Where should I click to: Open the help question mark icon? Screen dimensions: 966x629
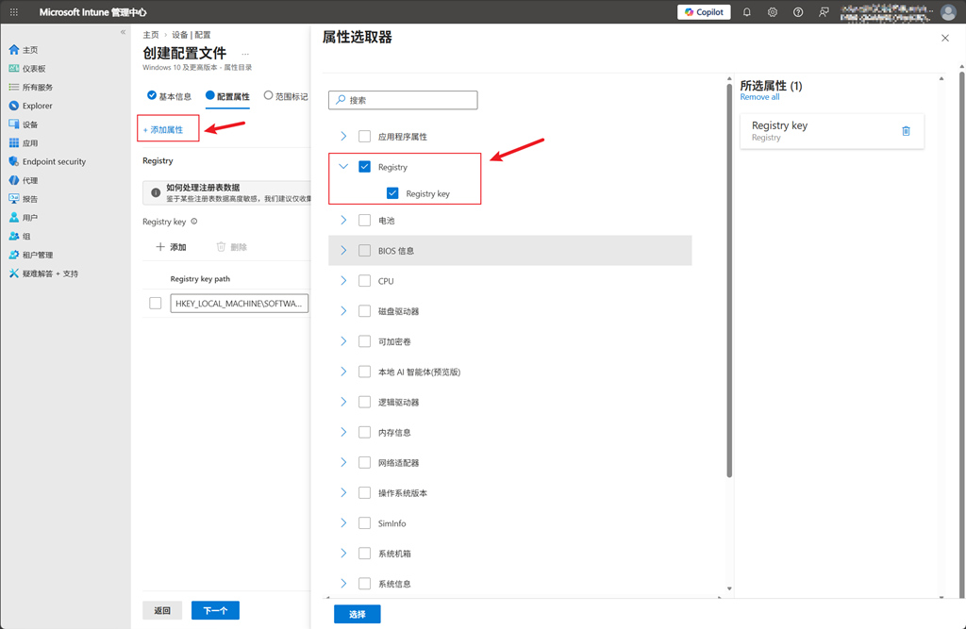[798, 11]
